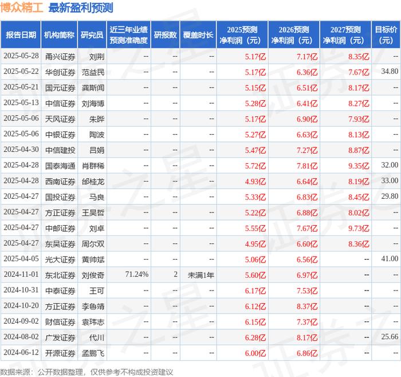
Task: Click the accuracy value 71.24%
Action: point(136,274)
